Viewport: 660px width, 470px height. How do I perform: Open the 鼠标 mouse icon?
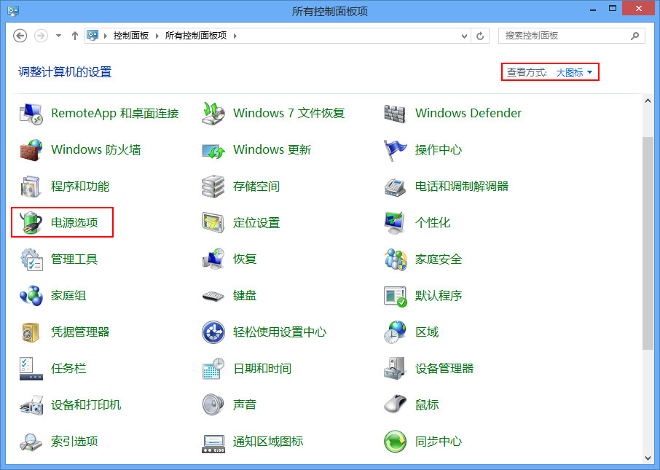[396, 405]
